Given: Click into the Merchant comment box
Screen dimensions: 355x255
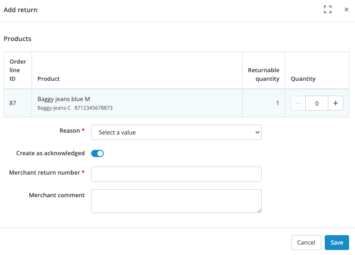Looking at the screenshot, I should click(x=176, y=201).
